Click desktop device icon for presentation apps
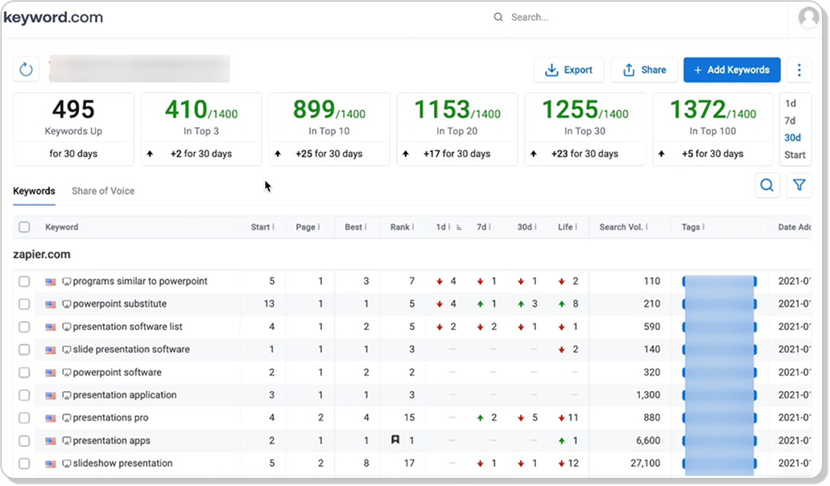 click(x=67, y=440)
